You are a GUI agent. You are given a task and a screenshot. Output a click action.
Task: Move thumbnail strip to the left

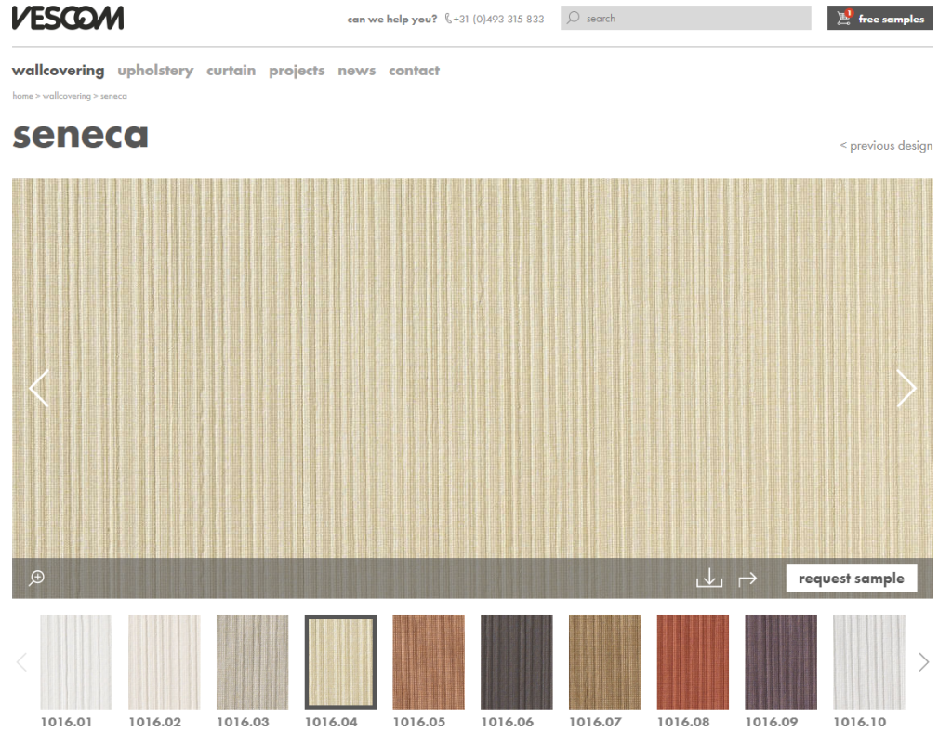22,662
